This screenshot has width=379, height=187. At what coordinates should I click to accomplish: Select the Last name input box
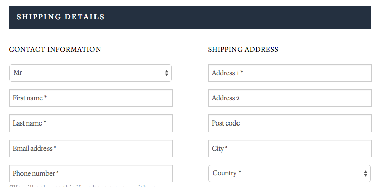91,123
